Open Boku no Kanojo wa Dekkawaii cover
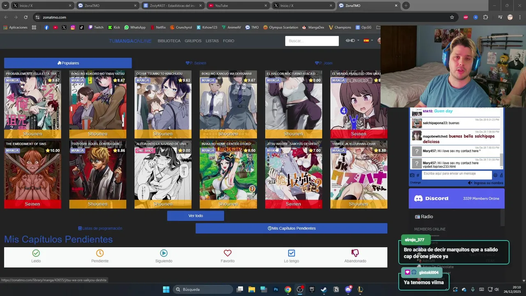This screenshot has height=296, width=526. point(228,104)
